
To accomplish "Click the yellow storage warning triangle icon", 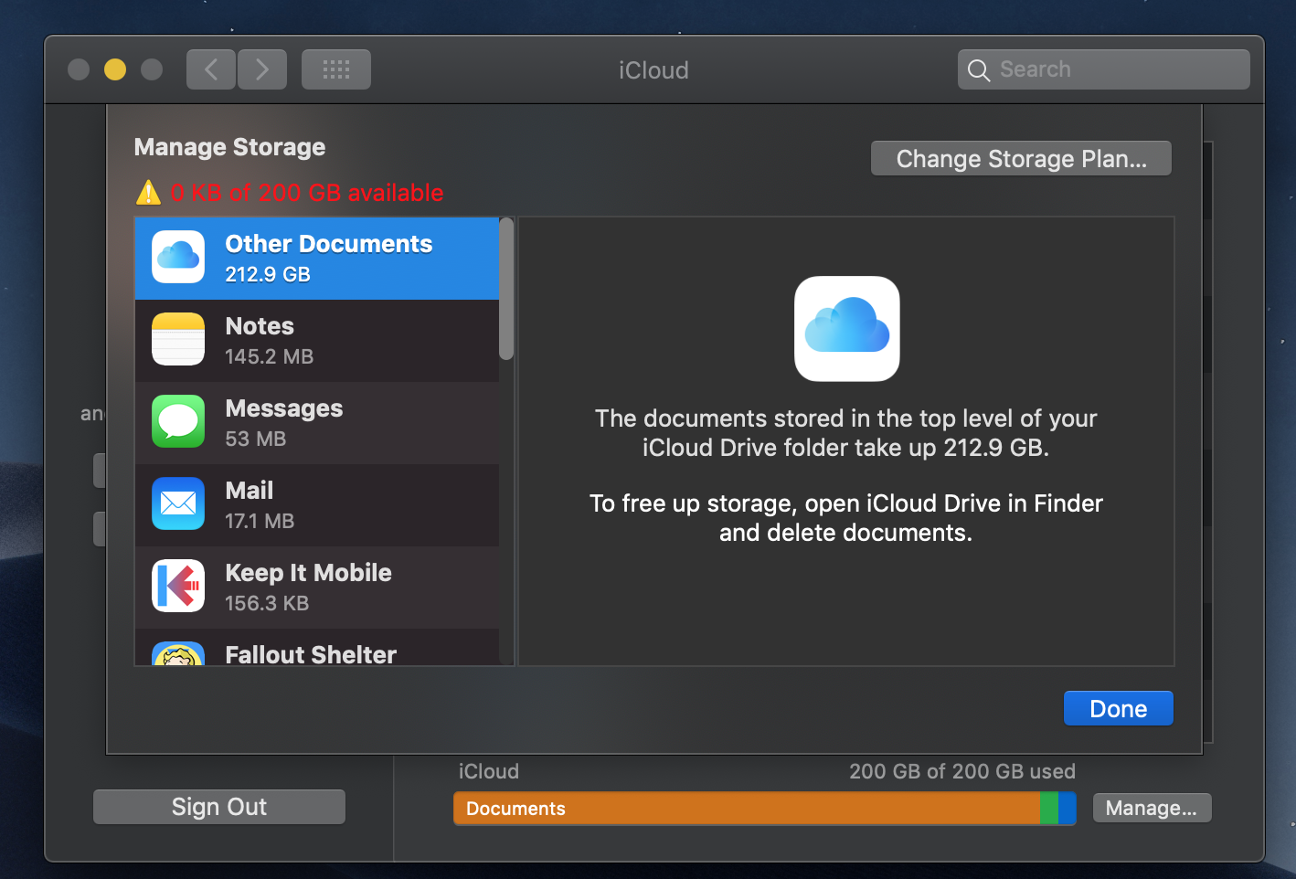I will tap(148, 193).
